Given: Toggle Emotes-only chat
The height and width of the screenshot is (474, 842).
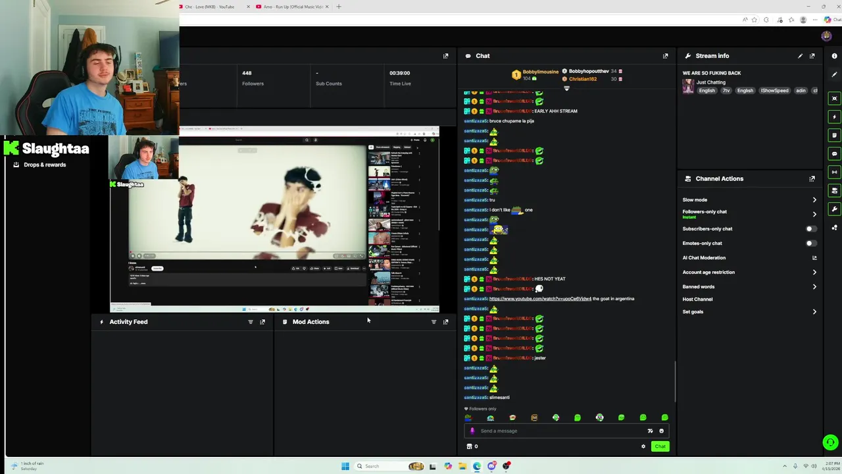Looking at the screenshot, I should tap(811, 244).
